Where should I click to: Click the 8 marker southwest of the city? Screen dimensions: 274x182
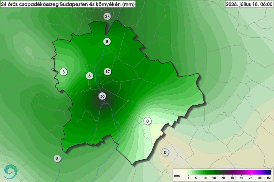[x=57, y=159]
